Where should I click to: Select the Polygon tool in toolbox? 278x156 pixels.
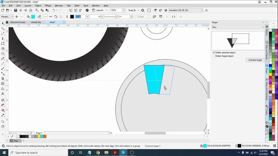tap(3, 49)
